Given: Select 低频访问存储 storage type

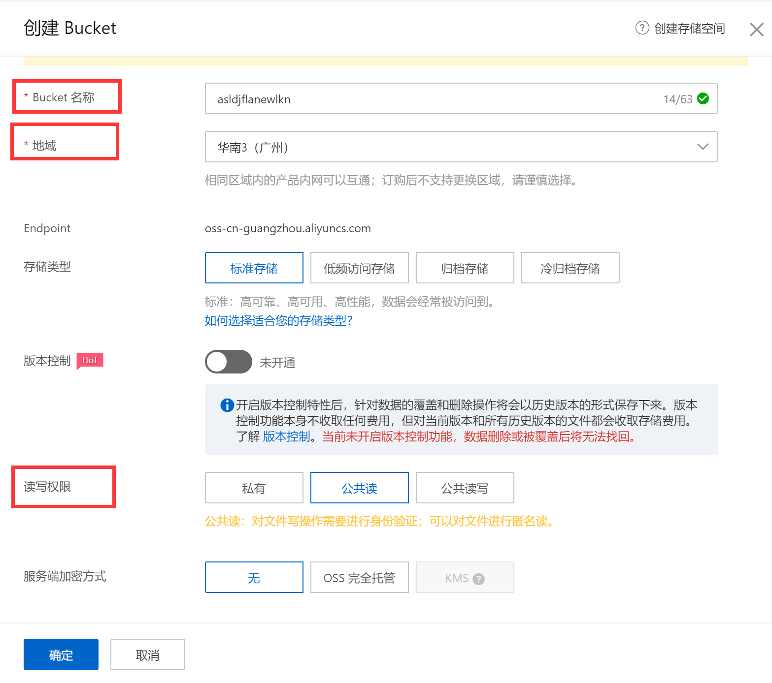Looking at the screenshot, I should pyautogui.click(x=359, y=268).
